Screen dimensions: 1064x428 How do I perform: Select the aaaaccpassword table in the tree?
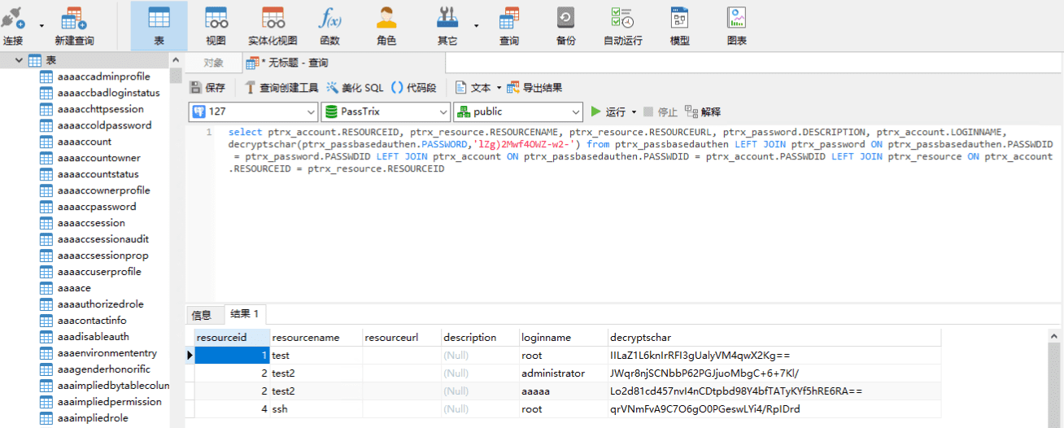(96, 207)
